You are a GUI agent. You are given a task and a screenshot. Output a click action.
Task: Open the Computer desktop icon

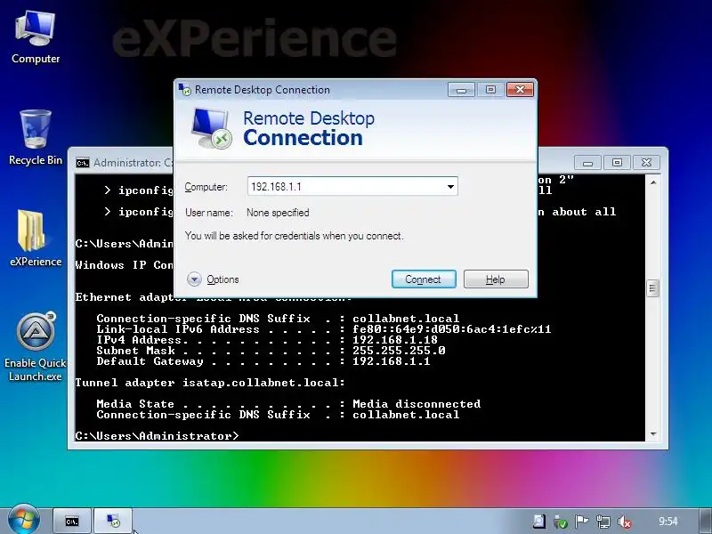[x=36, y=38]
